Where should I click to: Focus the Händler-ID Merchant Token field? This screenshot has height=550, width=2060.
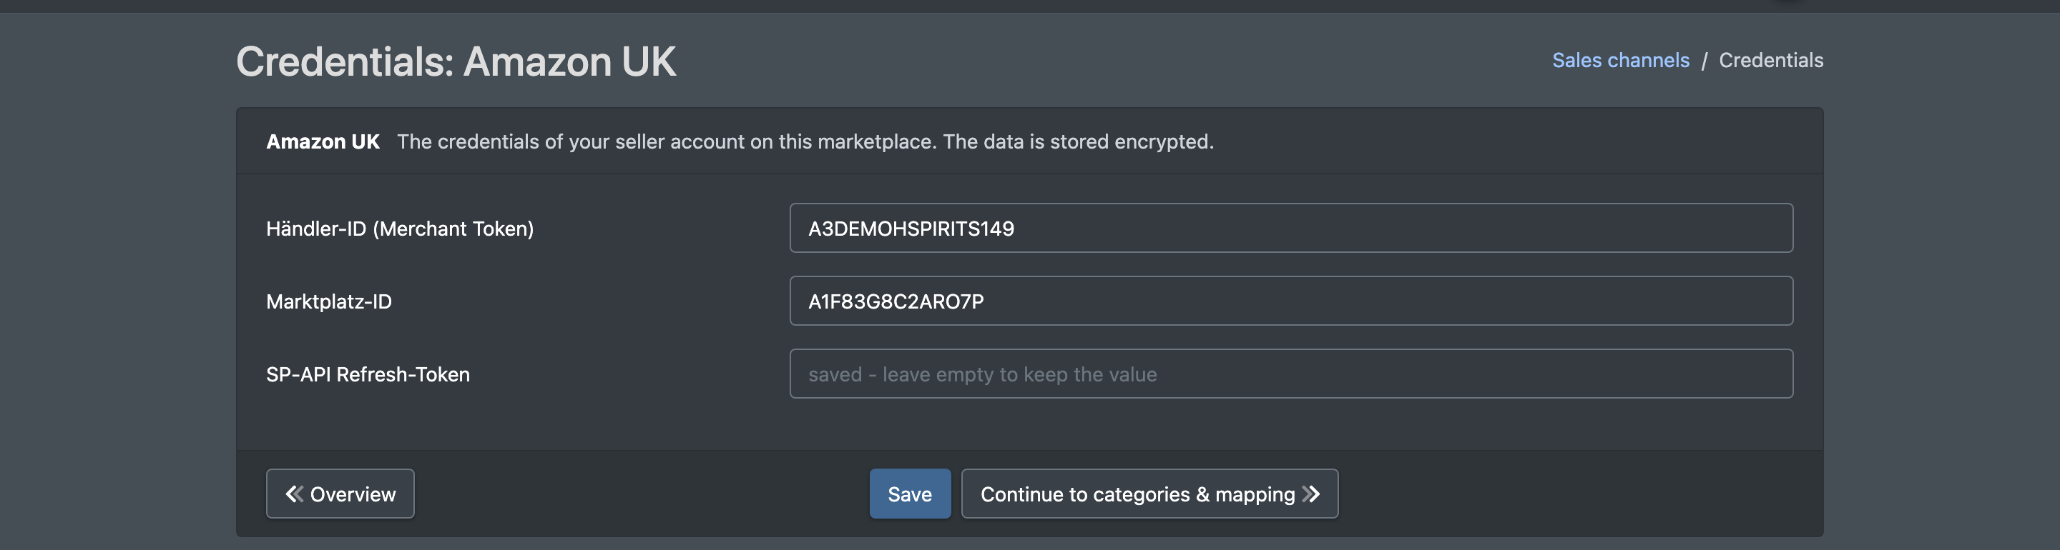click(1290, 228)
